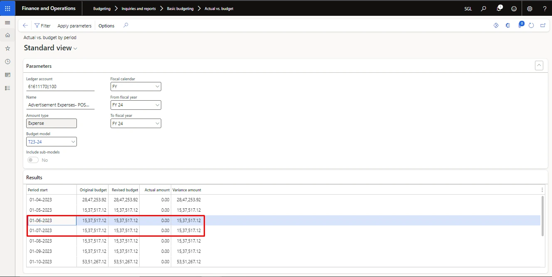Click action pane search magnifier
Viewport: 552px width, 277px height.
click(126, 25)
